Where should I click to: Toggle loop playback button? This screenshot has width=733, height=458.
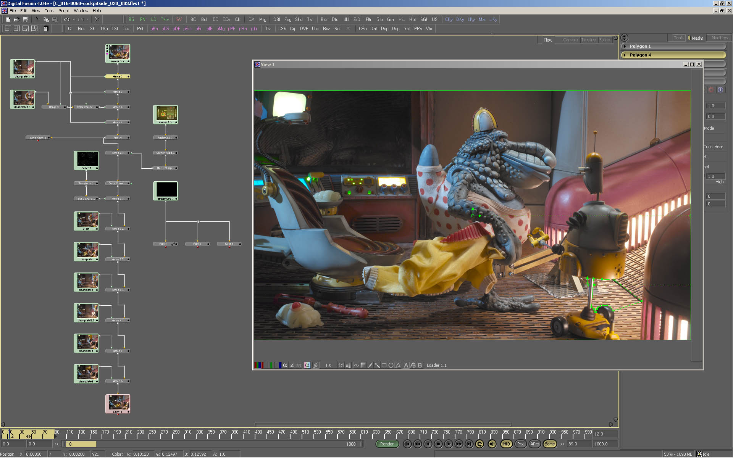tap(480, 444)
